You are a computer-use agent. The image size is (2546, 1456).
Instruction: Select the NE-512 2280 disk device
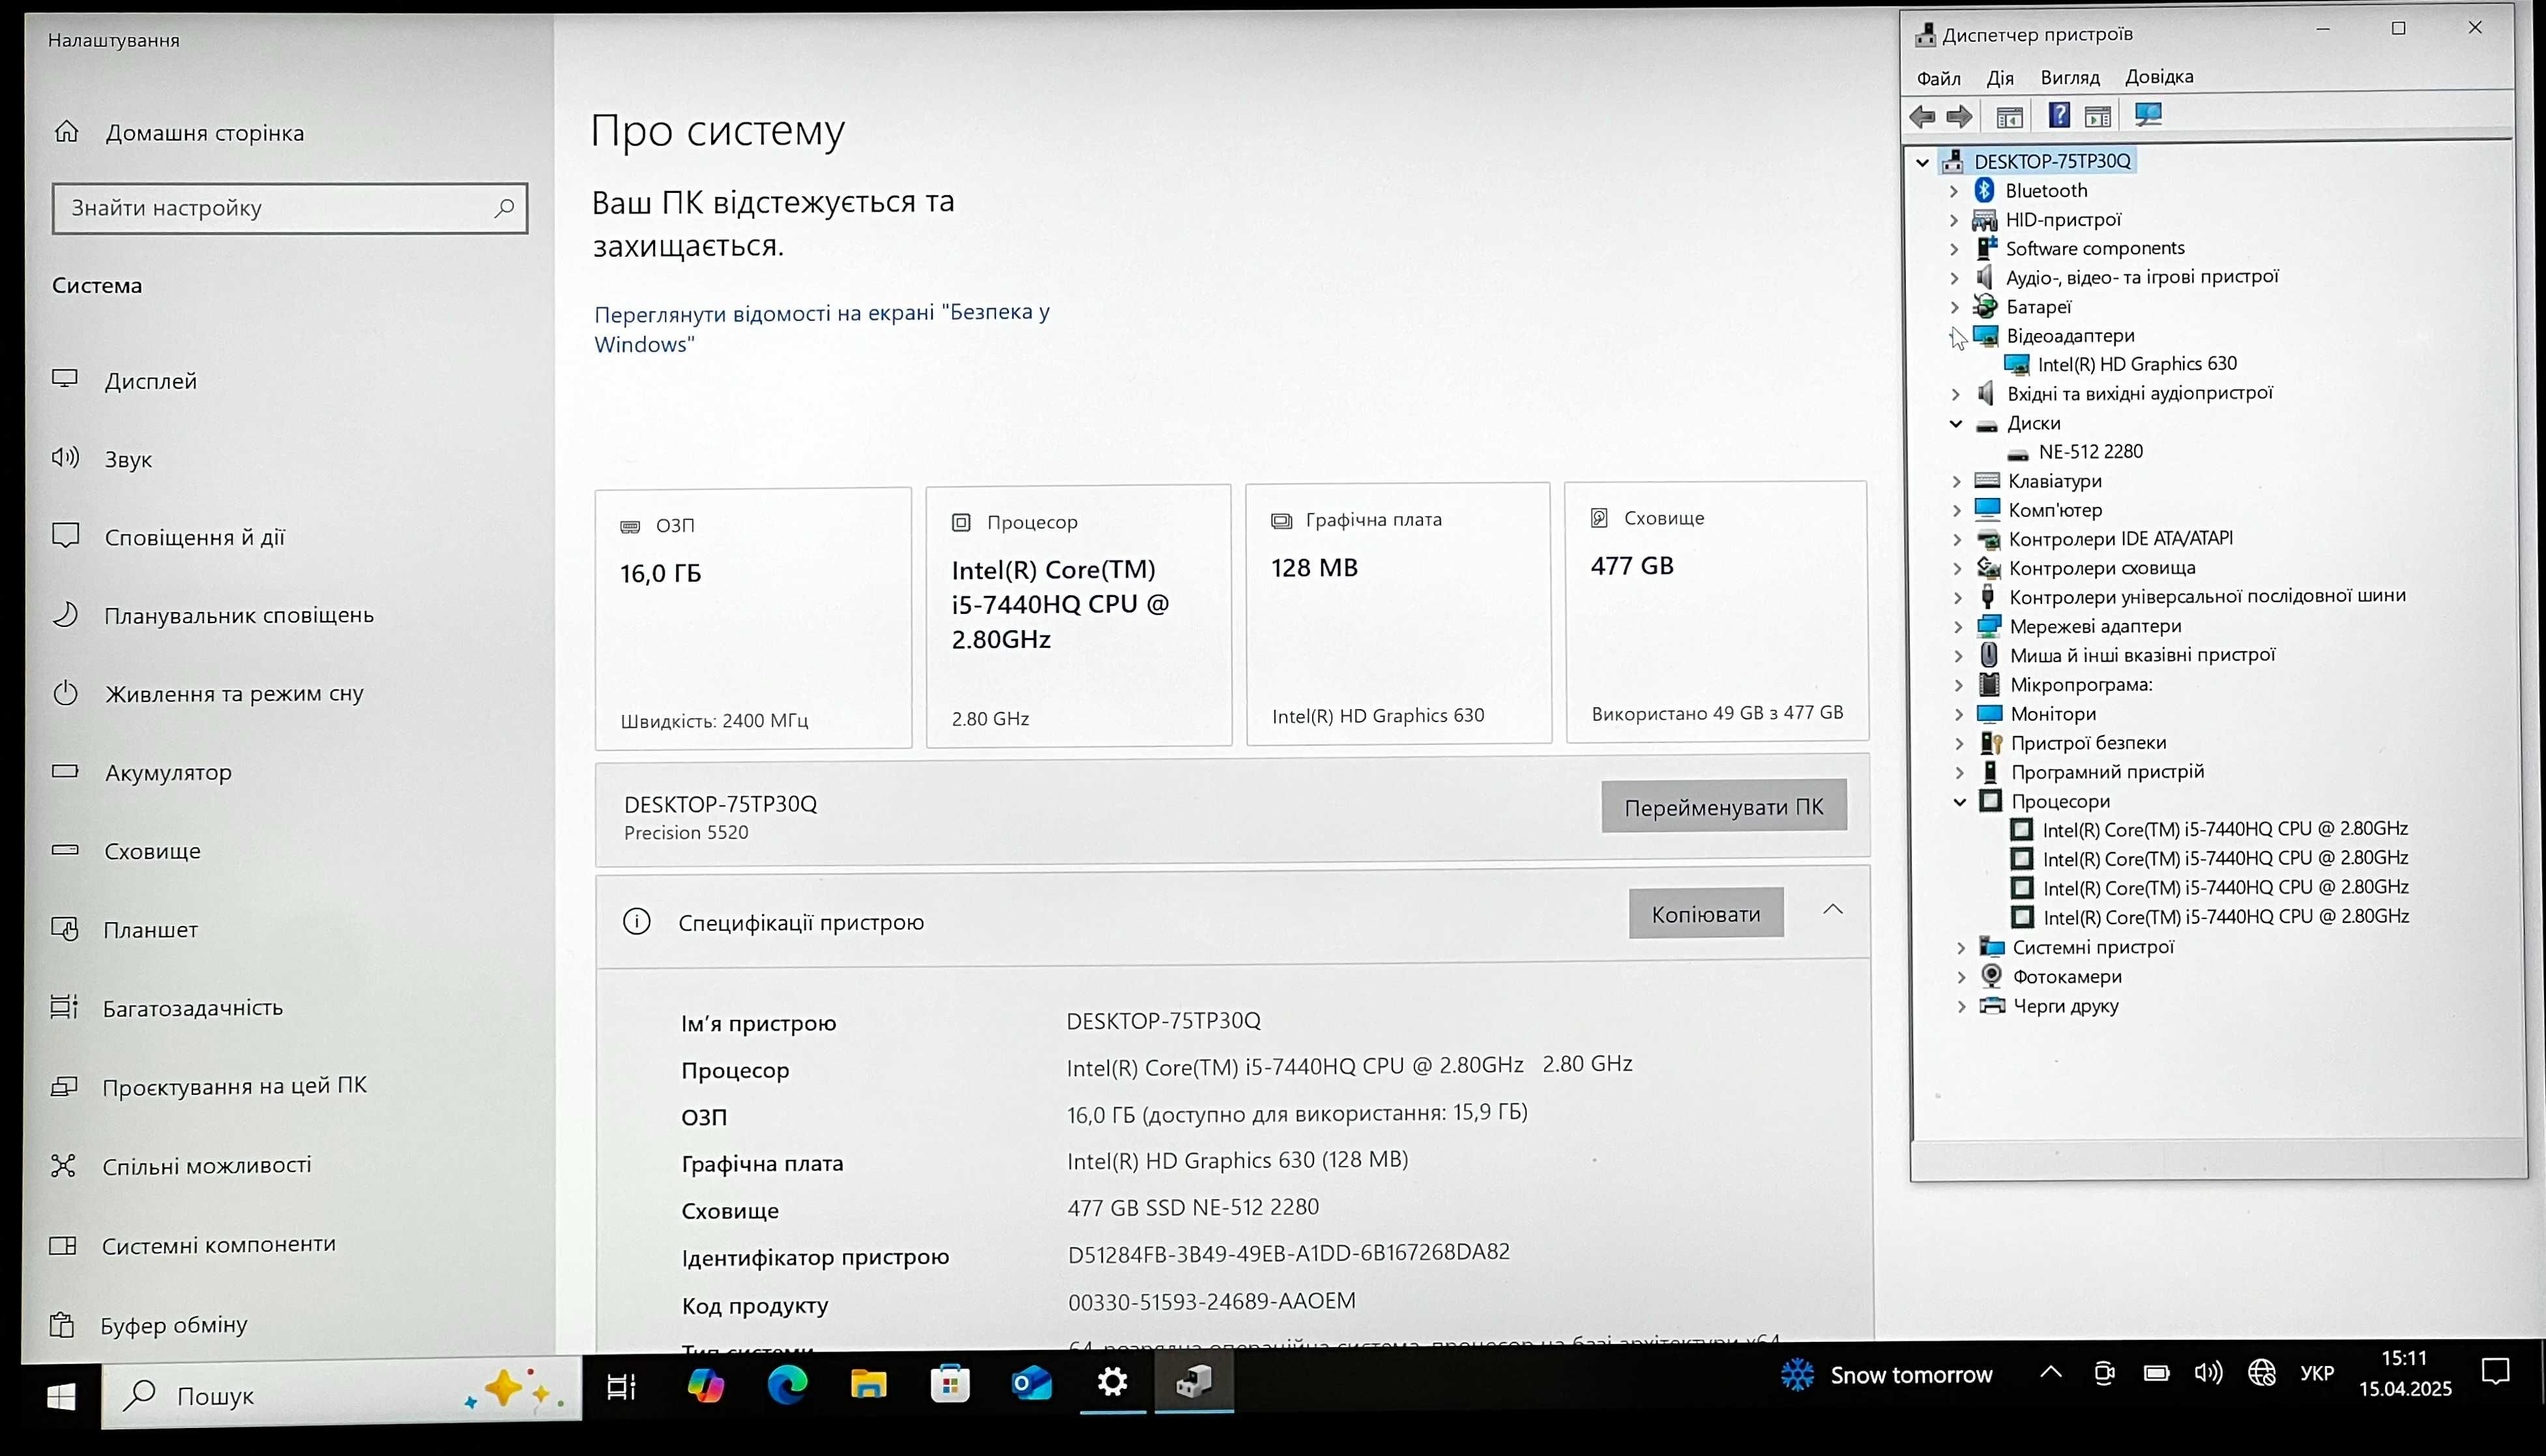click(x=2090, y=452)
